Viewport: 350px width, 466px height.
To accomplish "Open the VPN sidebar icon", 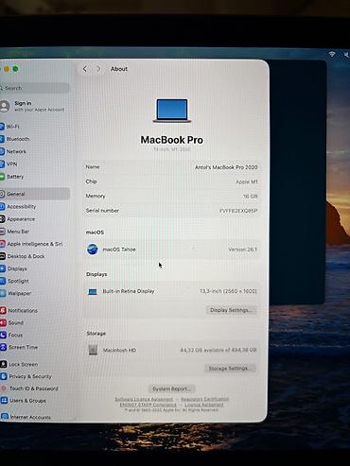I will (x=2, y=164).
